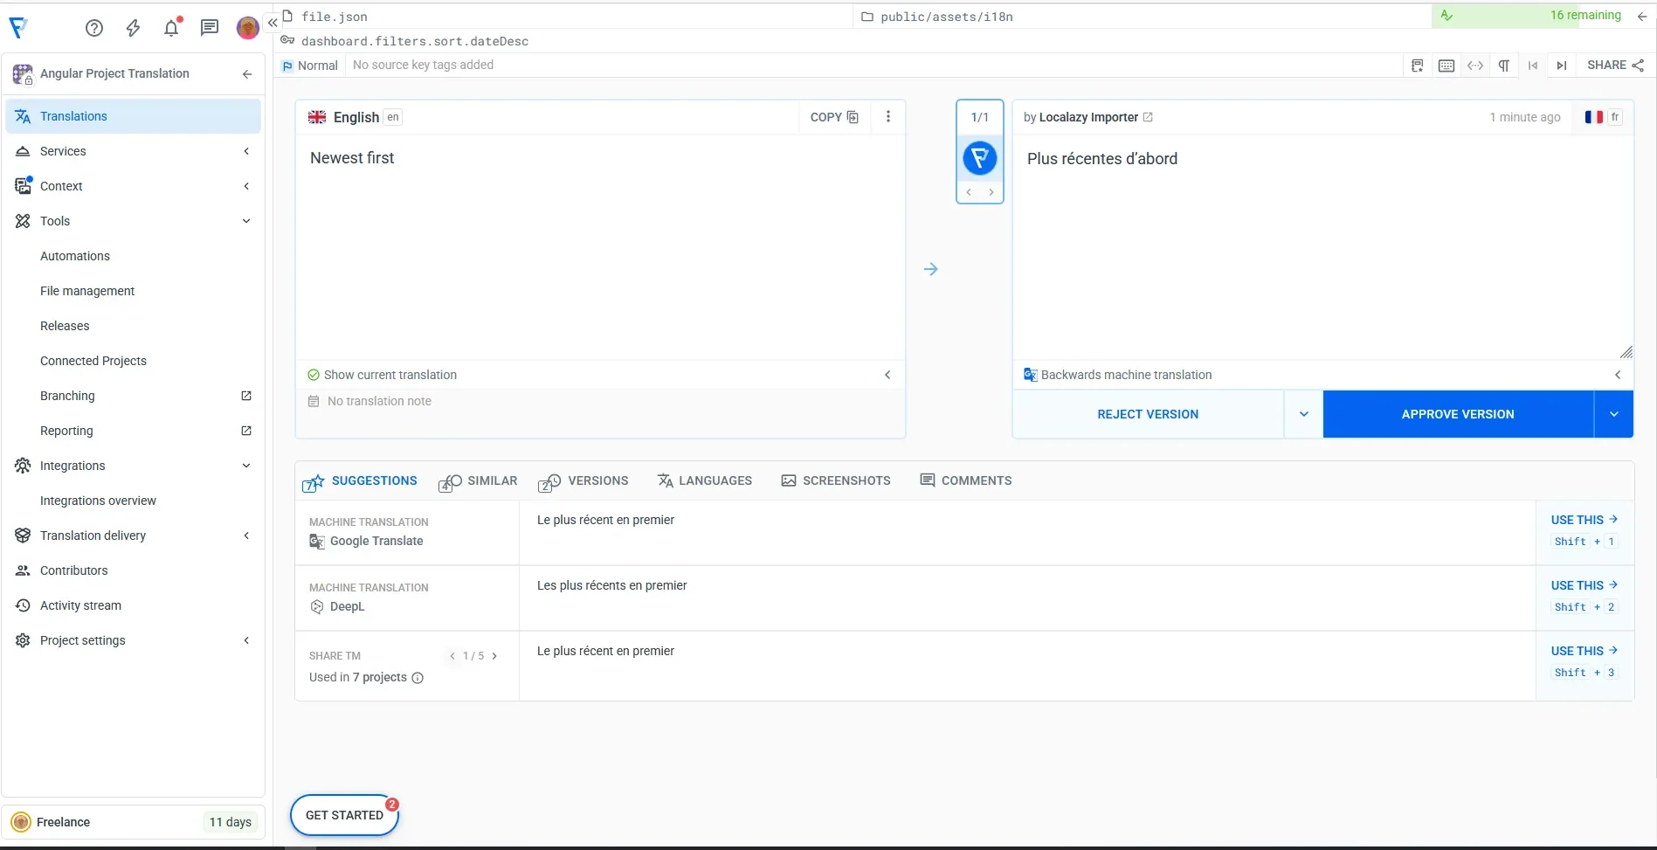This screenshot has height=850, width=1657.
Task: Toggle the paragraph marks icon
Action: 1504,66
